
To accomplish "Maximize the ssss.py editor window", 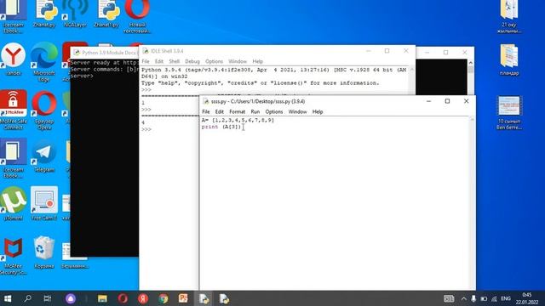I will click(447, 101).
